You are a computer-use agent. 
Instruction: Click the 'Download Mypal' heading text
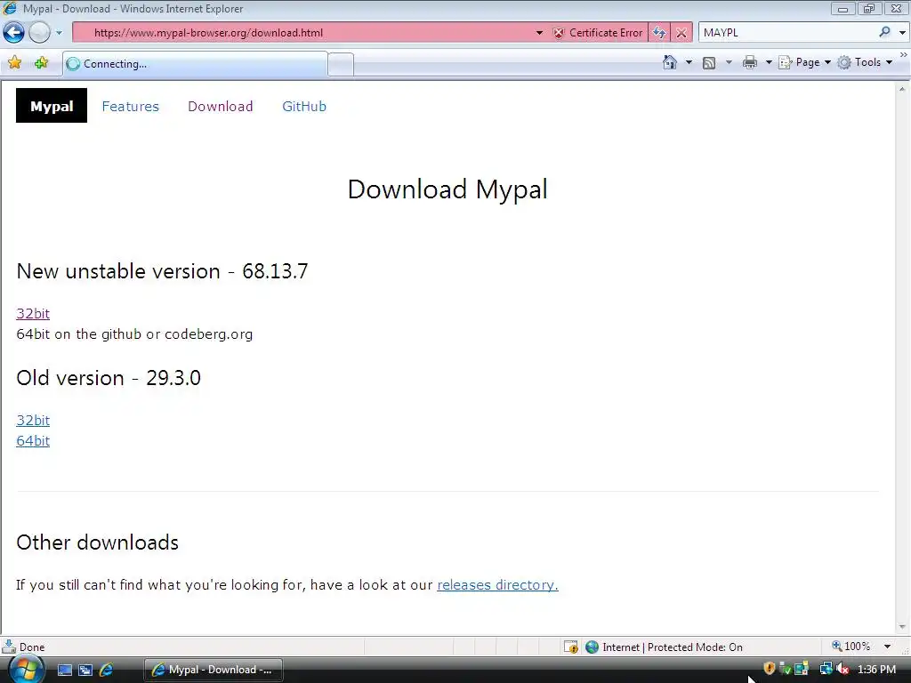[447, 189]
